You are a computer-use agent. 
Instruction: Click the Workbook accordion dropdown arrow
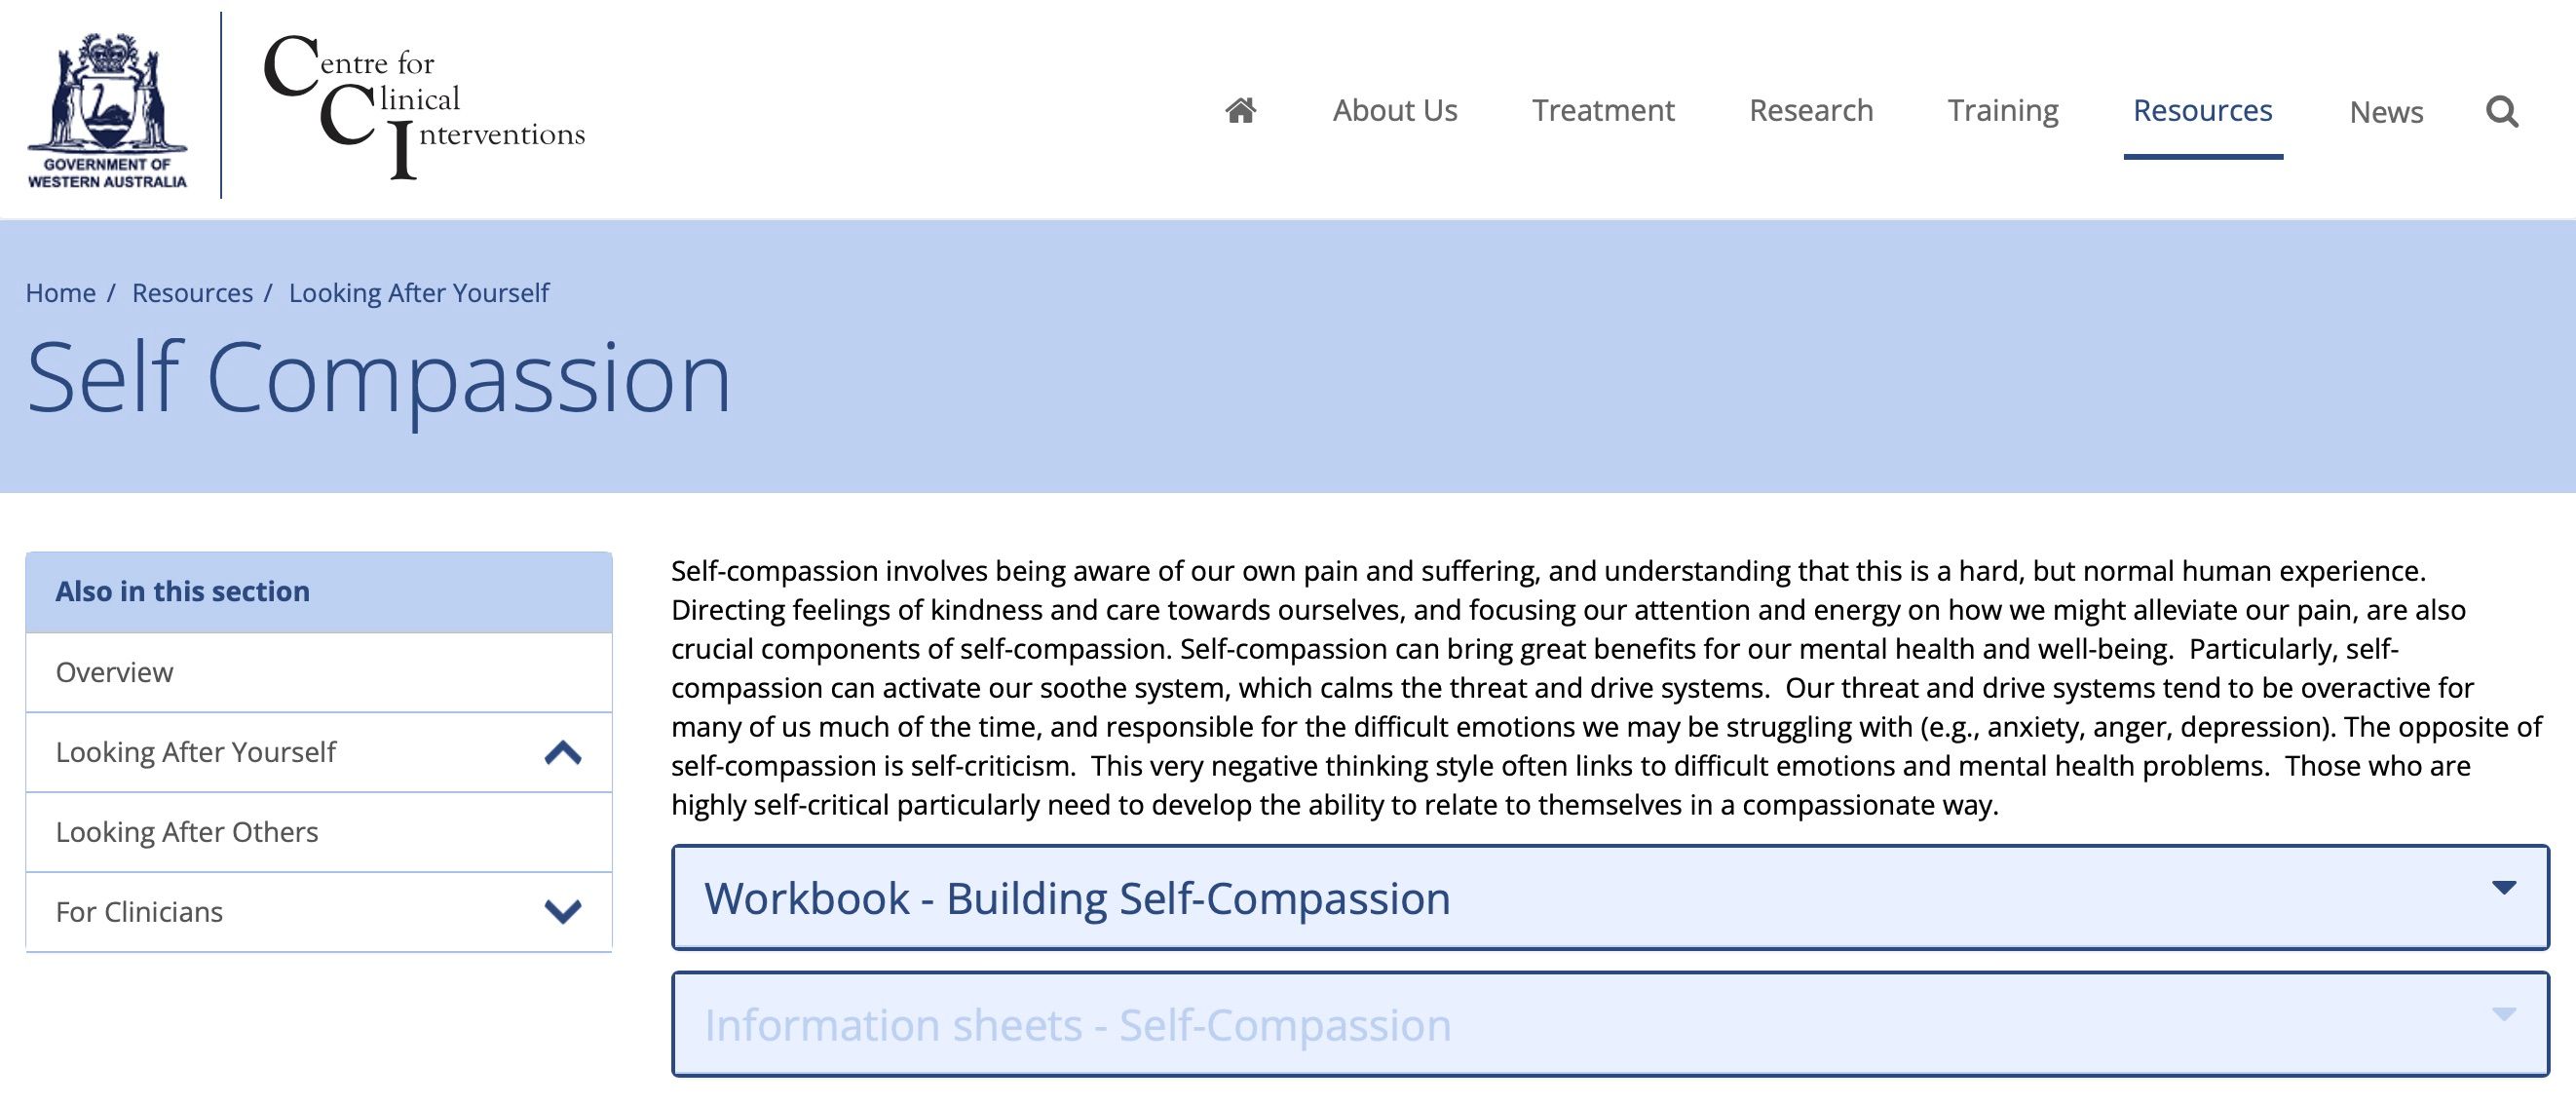(2504, 885)
